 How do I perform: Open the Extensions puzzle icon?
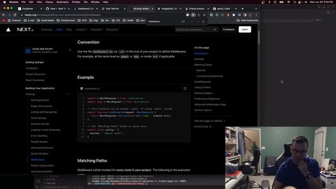point(234,15)
